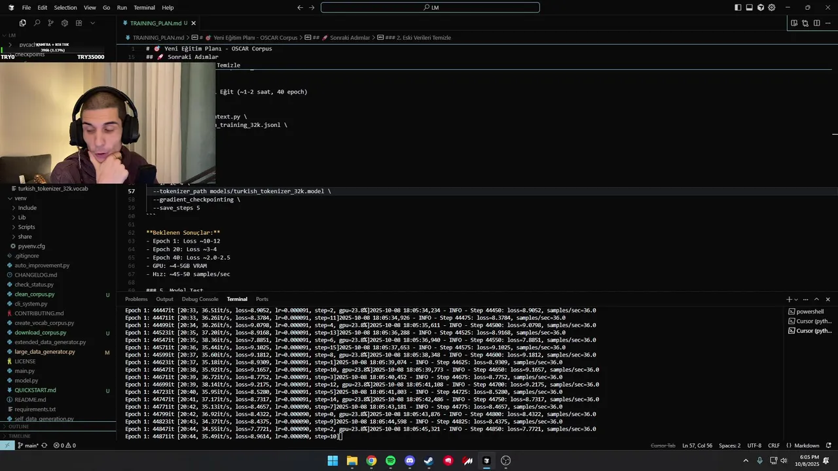
Task: Click the main* git branch indicator
Action: tap(27, 445)
